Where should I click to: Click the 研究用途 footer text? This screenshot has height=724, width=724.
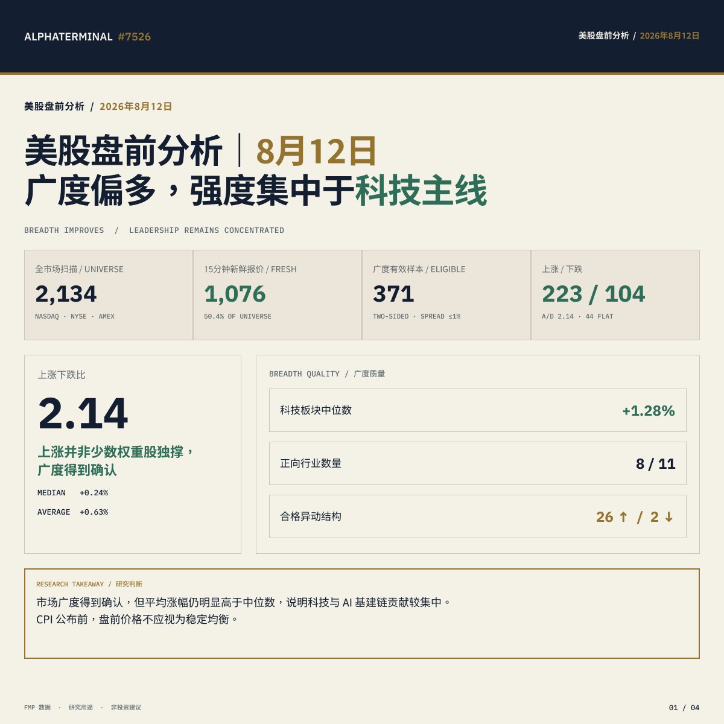click(81, 707)
